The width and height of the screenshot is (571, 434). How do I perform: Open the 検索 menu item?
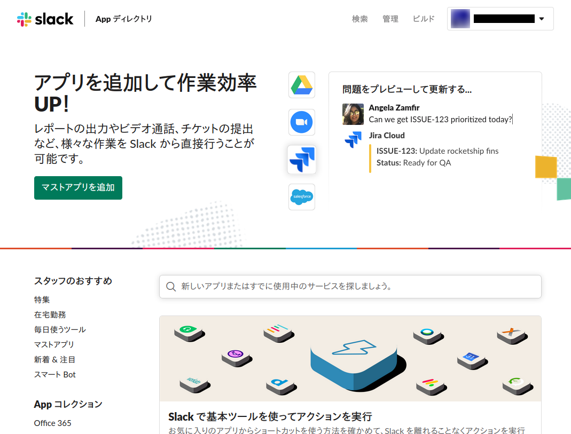pos(360,19)
